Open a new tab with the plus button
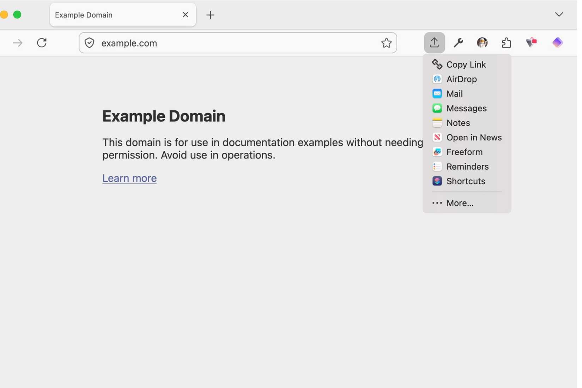 211,15
